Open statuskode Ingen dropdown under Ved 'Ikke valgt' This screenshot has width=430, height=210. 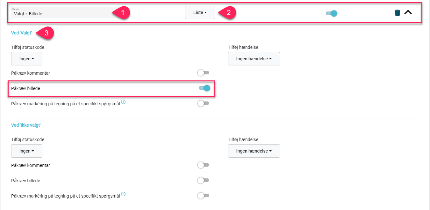tap(27, 151)
